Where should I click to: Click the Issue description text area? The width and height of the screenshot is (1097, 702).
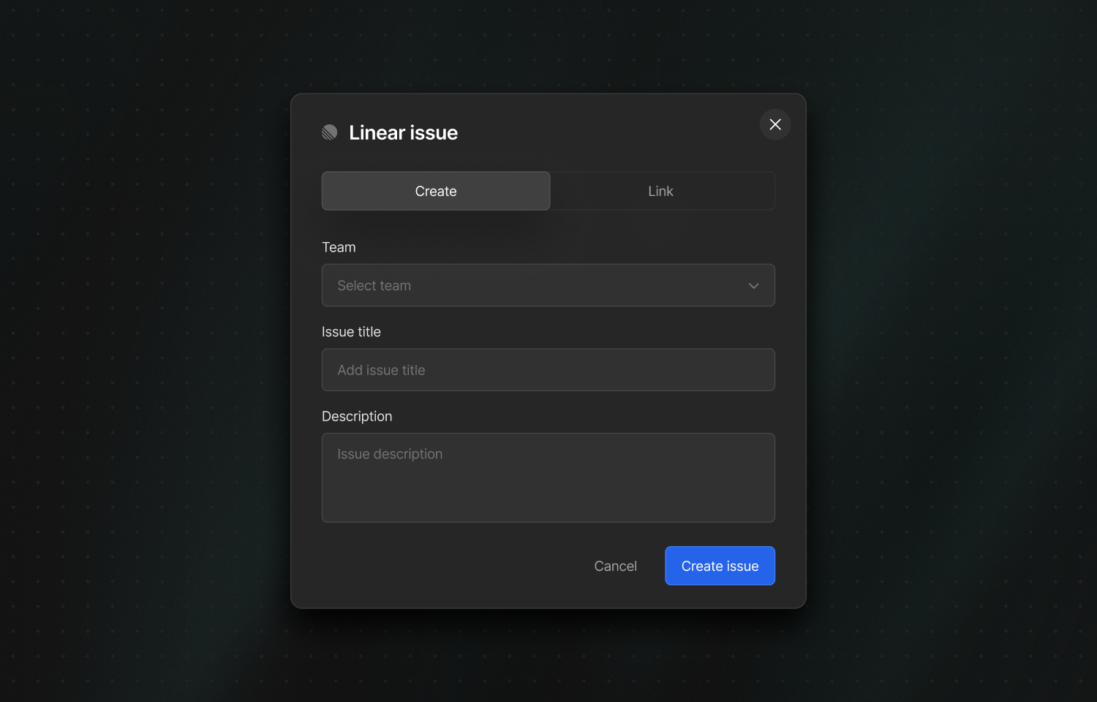tap(548, 478)
